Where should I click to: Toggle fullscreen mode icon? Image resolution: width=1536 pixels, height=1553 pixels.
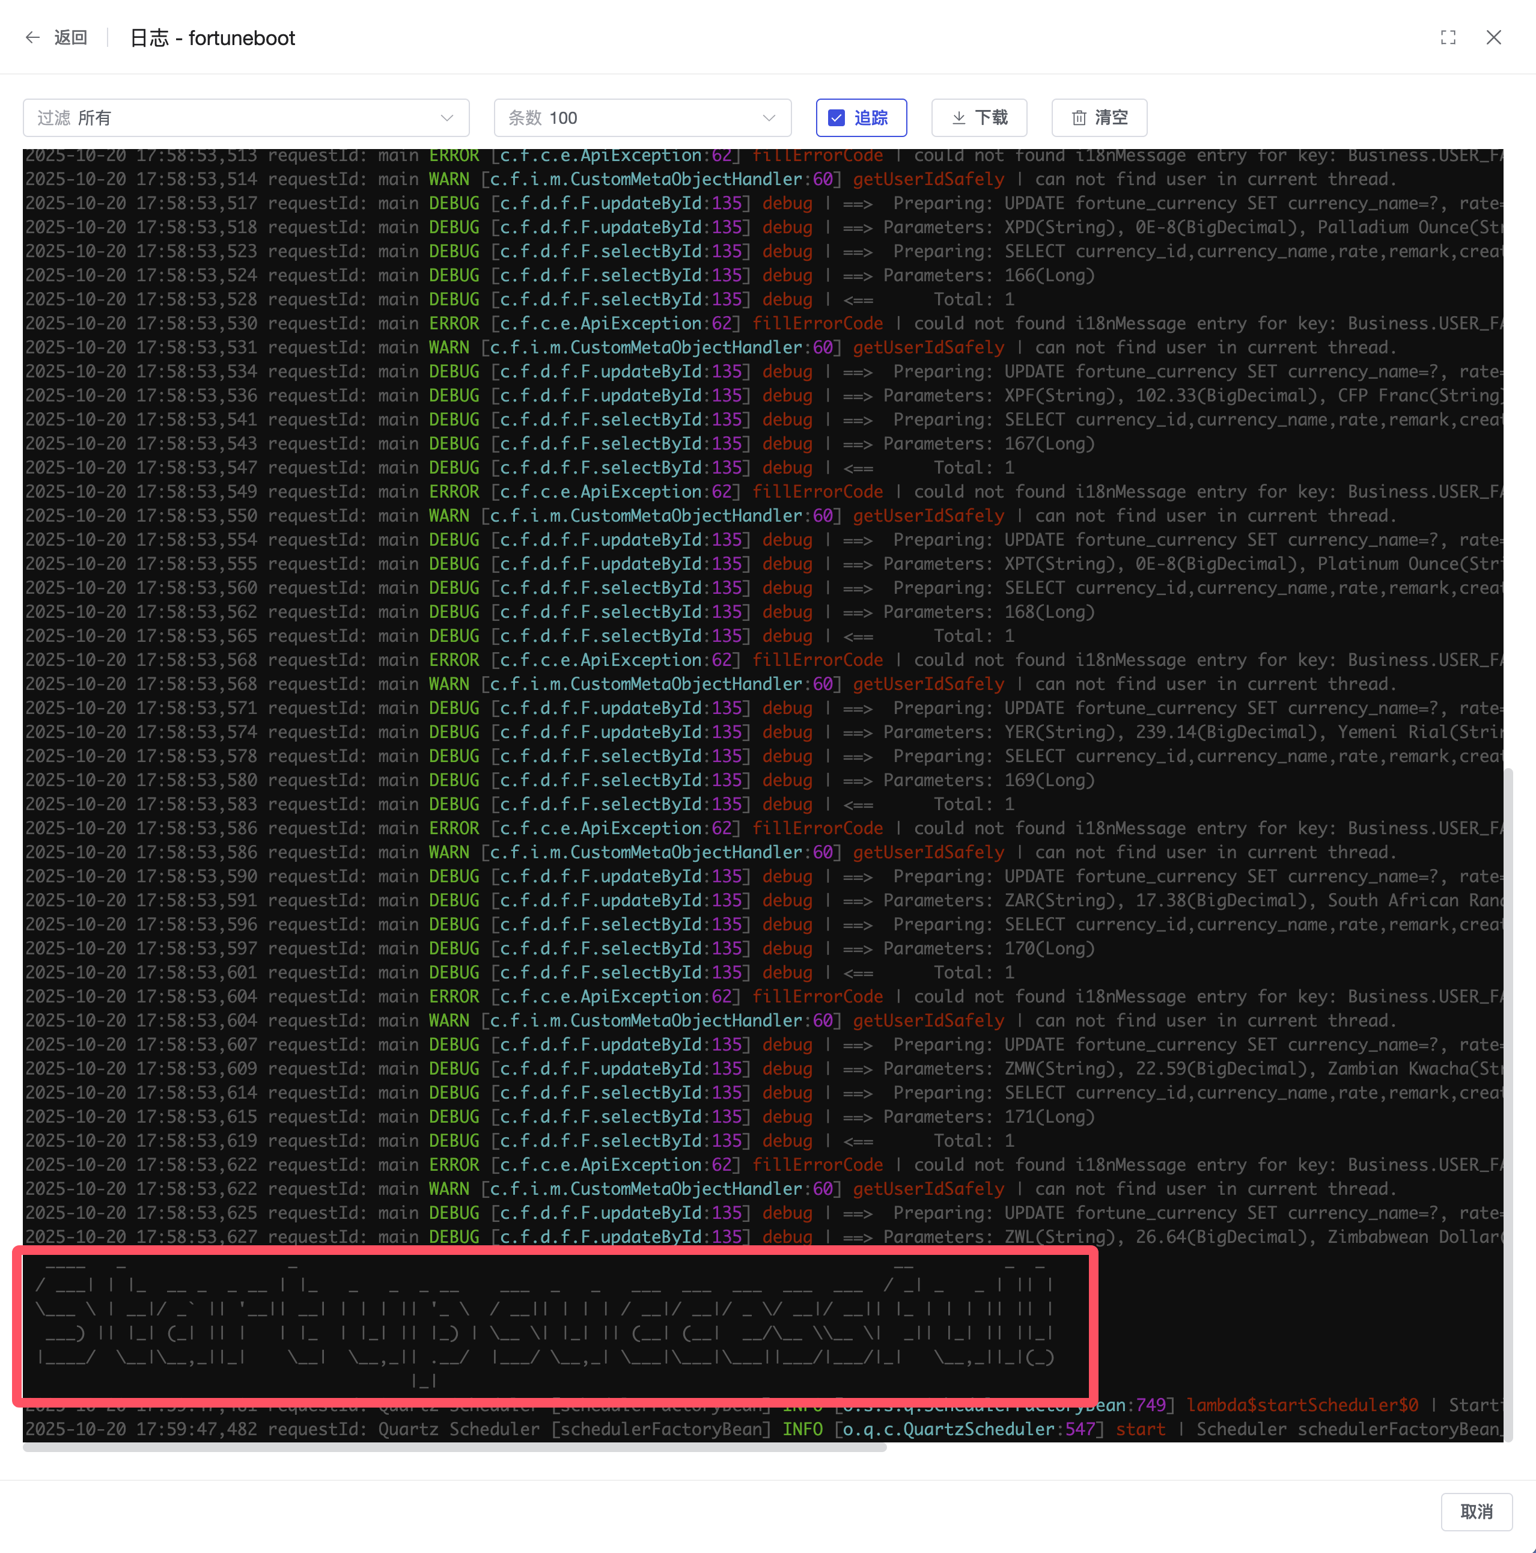pyautogui.click(x=1448, y=38)
